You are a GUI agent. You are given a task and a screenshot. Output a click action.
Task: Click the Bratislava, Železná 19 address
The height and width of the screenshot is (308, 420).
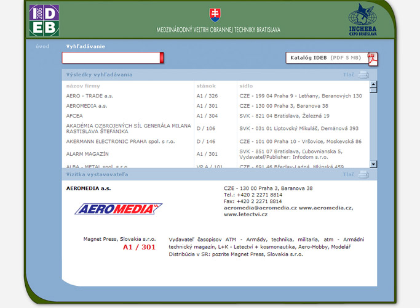coord(284,116)
